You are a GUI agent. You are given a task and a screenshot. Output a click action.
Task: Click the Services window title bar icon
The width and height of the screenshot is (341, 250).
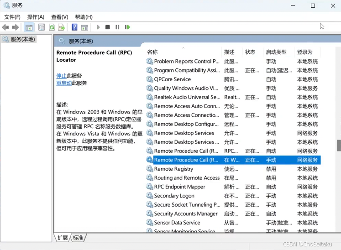6,5
